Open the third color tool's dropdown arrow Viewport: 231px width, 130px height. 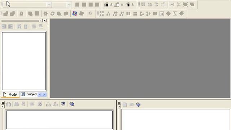pyautogui.click(x=132, y=5)
